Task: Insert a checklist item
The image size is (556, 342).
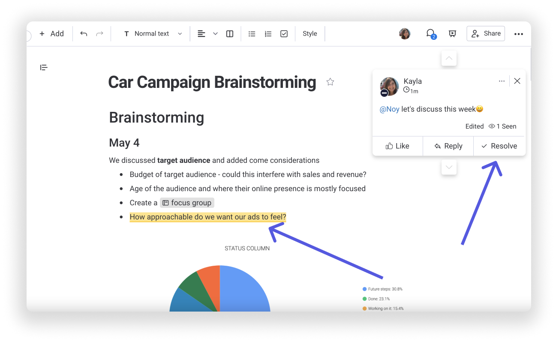Action: pyautogui.click(x=284, y=33)
